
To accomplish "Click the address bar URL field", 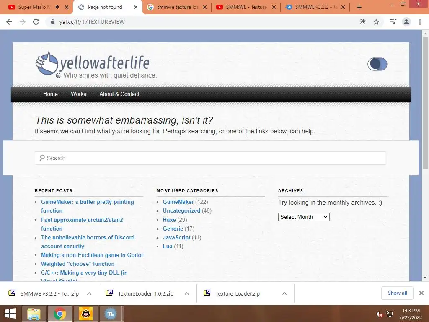I will pyautogui.click(x=202, y=22).
